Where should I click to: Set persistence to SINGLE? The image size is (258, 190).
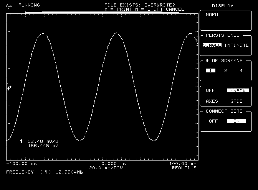tap(212, 45)
